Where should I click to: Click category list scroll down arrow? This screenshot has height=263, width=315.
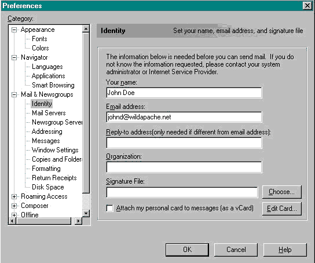point(86,213)
